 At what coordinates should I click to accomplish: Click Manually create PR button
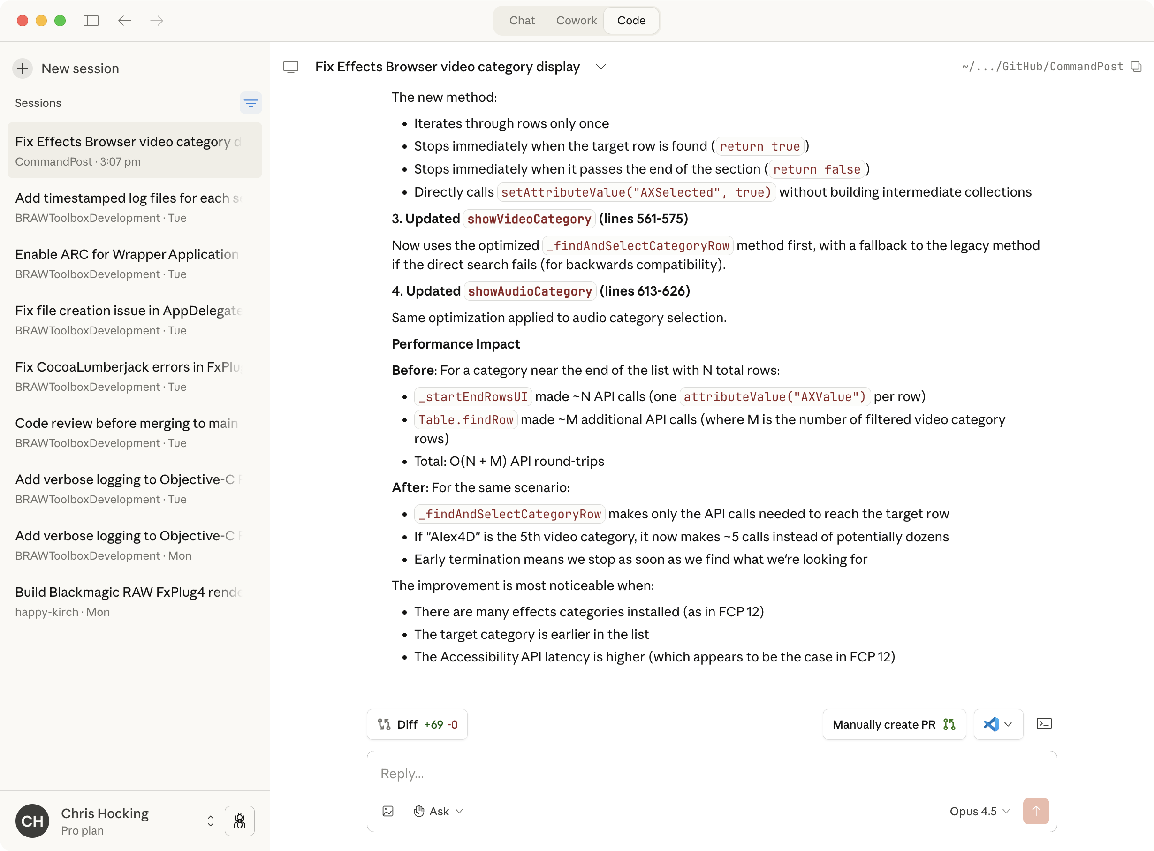pos(894,724)
